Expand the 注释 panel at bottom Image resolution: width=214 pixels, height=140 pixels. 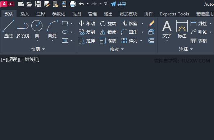186,49
